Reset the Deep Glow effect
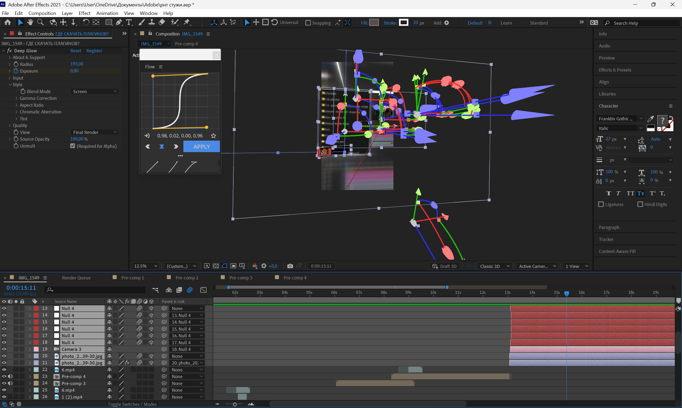 click(76, 51)
